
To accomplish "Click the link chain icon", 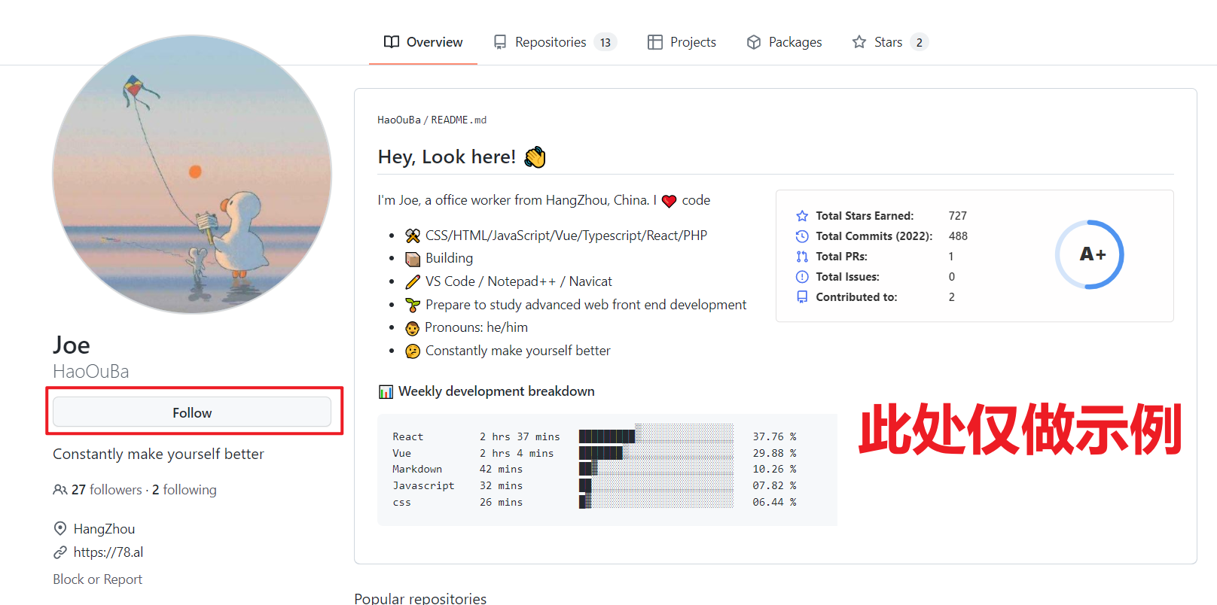I will (x=60, y=552).
